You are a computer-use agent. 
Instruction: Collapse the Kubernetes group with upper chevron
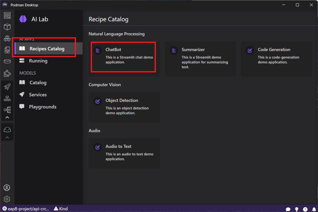(7, 117)
